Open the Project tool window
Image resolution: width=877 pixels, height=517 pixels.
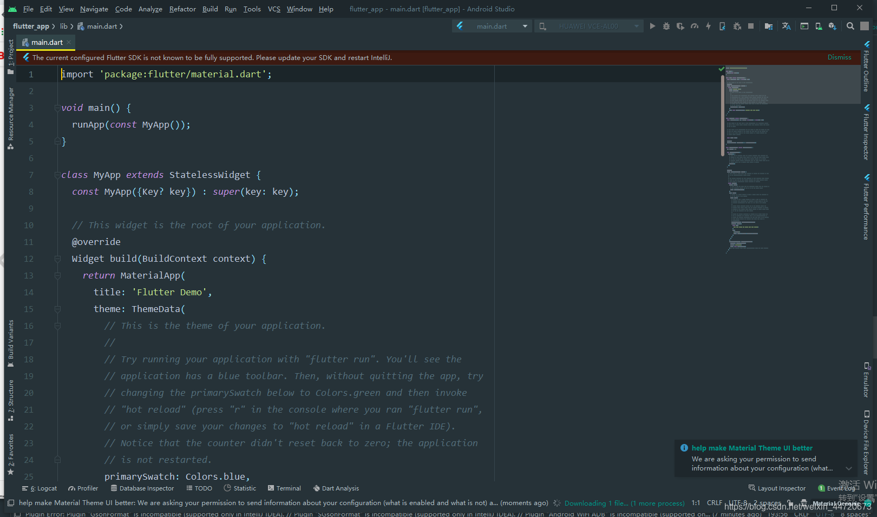(x=10, y=57)
